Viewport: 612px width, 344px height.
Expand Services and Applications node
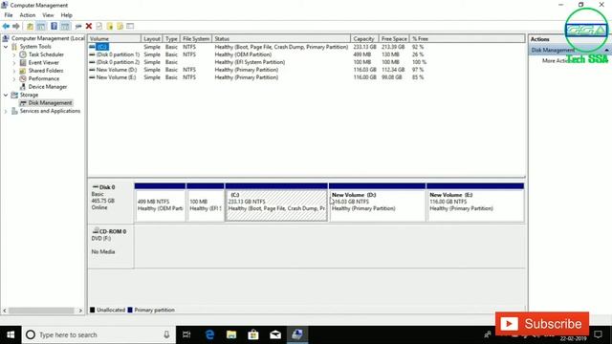[x=6, y=111]
